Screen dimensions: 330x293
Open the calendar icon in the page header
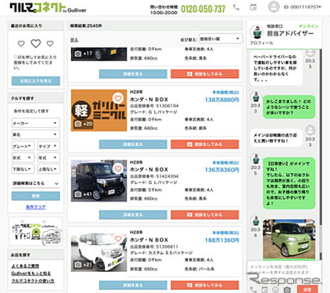point(253,7)
